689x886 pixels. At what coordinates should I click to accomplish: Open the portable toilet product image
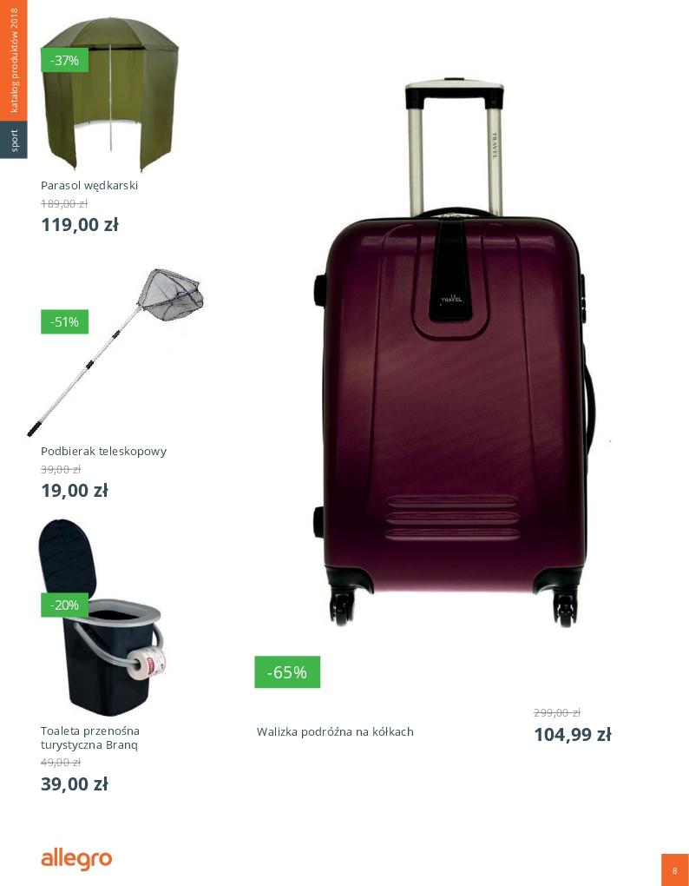click(x=101, y=617)
